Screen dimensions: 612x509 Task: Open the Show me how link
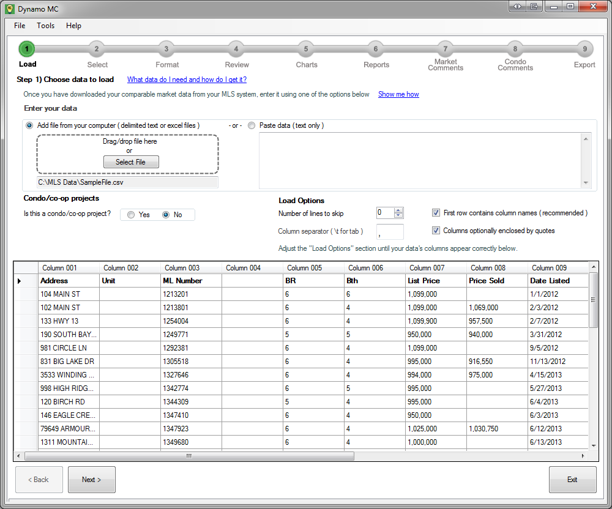point(398,94)
